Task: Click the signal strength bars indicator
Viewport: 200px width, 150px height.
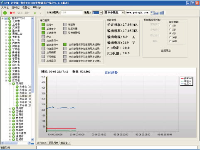Action: coord(160,13)
